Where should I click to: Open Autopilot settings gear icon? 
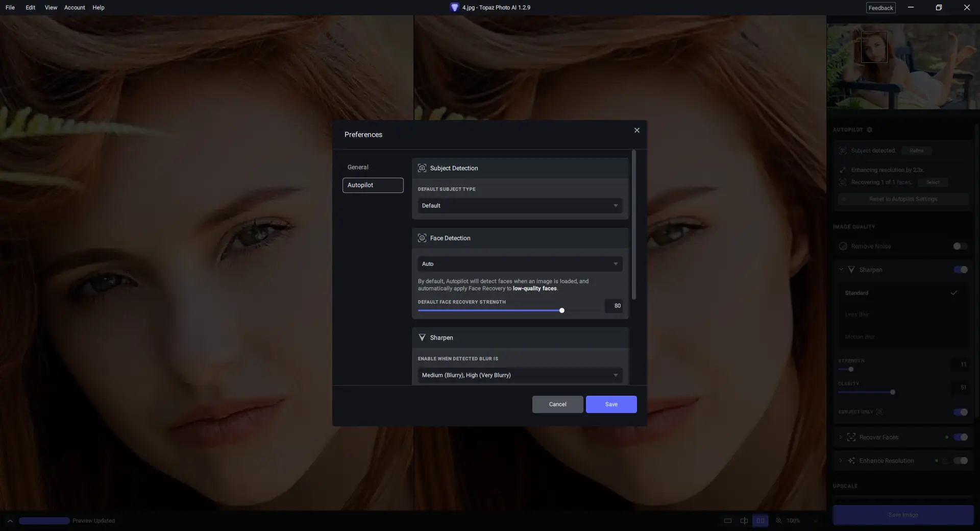[870, 130]
